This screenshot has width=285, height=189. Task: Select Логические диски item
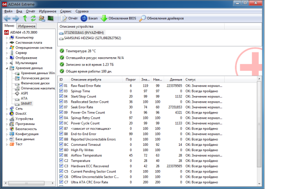(x=35, y=78)
